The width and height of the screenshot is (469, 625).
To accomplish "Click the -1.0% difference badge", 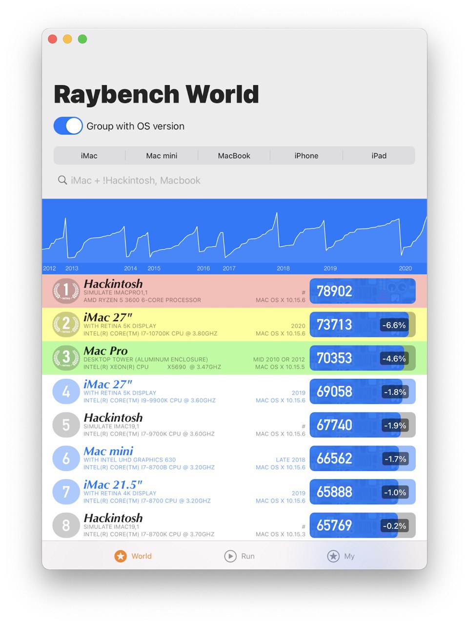I will (x=395, y=492).
